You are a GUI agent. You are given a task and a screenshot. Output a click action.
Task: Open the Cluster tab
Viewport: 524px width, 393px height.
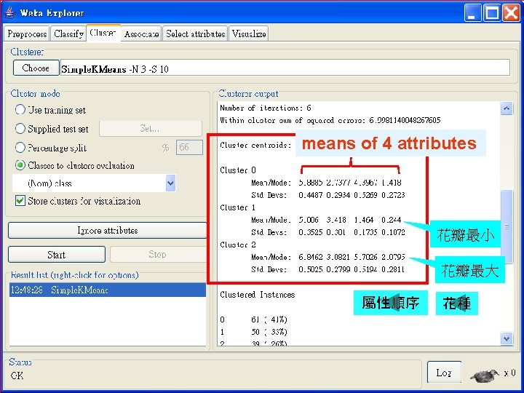[103, 33]
